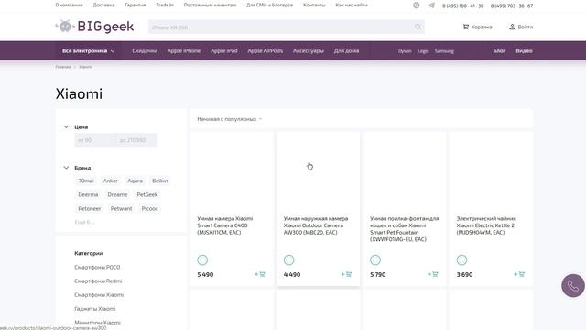The height and width of the screenshot is (330, 586).
Task: Open the Apple AirPods menu item
Action: coord(265,51)
